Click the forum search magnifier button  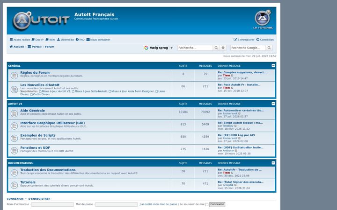tap(216, 48)
